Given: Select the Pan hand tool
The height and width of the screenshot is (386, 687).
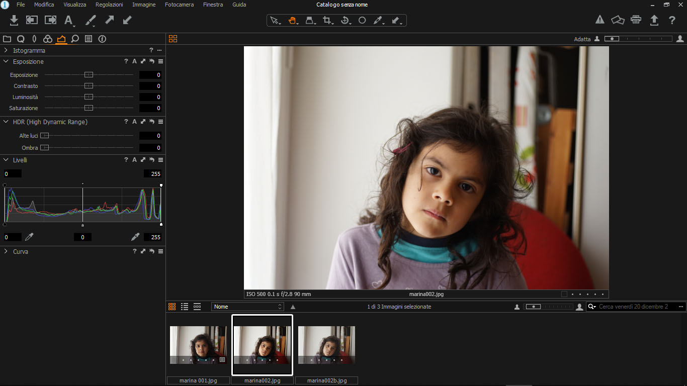Looking at the screenshot, I should 292,21.
